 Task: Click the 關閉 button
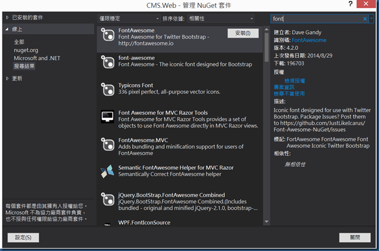355,237
